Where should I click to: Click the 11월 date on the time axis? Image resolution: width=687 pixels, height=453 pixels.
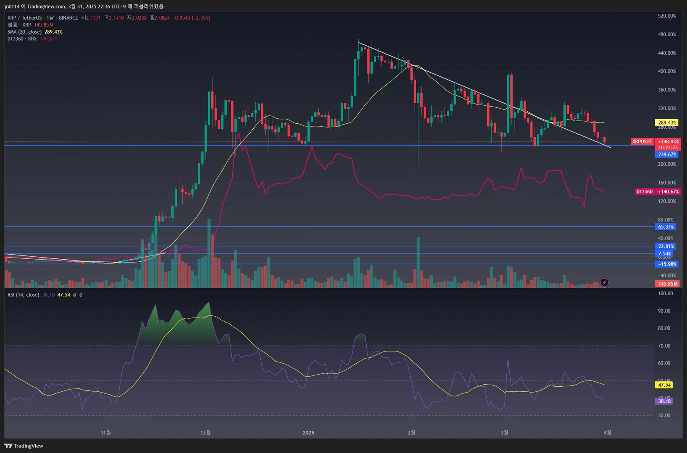pos(106,432)
